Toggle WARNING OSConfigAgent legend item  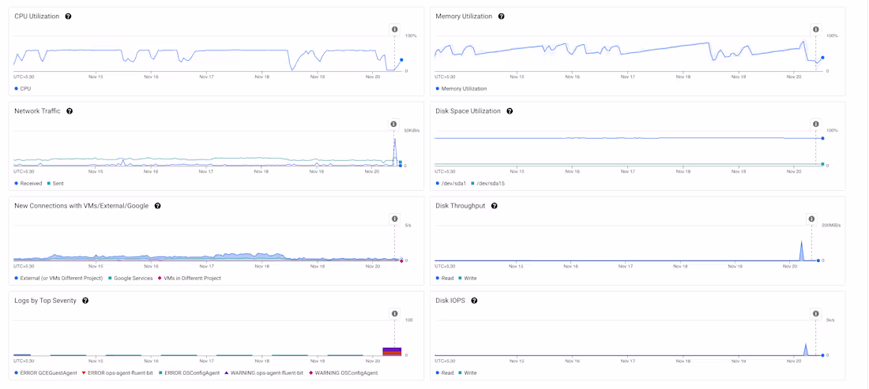click(345, 372)
